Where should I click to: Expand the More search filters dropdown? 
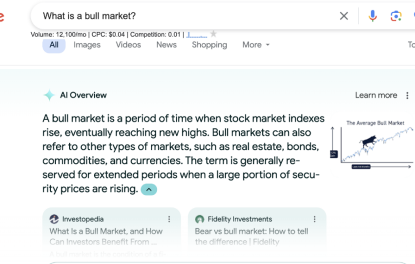(256, 45)
